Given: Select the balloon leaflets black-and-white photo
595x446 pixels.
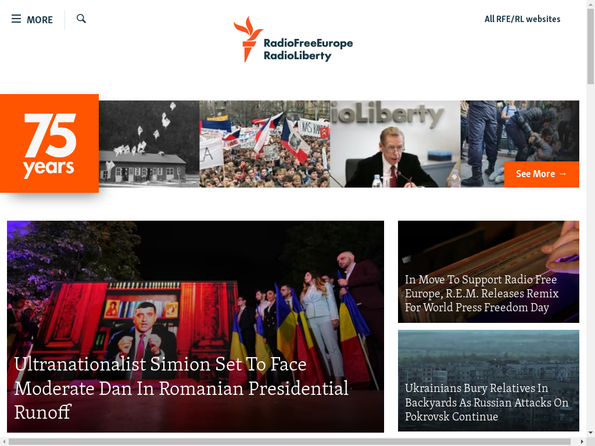Looking at the screenshot, I should pyautogui.click(x=149, y=144).
